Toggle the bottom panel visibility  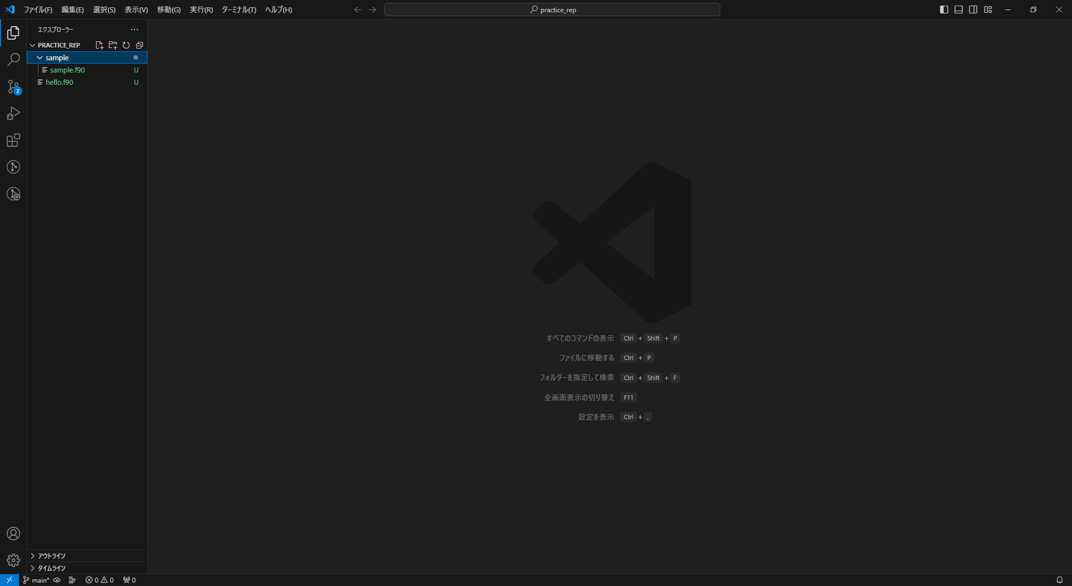tap(959, 9)
